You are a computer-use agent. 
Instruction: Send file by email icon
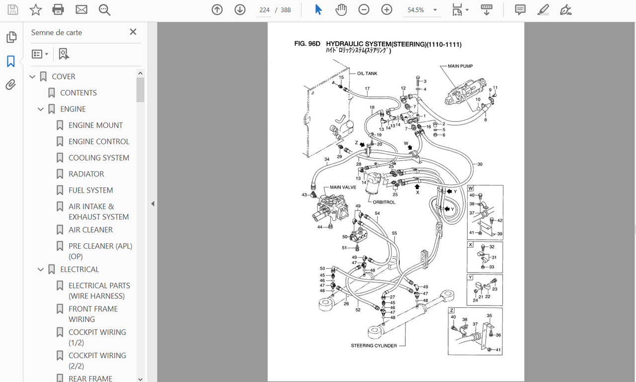pos(81,9)
